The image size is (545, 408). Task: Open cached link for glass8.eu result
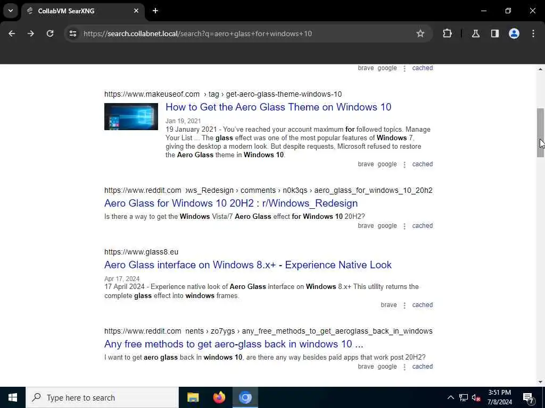[x=422, y=305]
